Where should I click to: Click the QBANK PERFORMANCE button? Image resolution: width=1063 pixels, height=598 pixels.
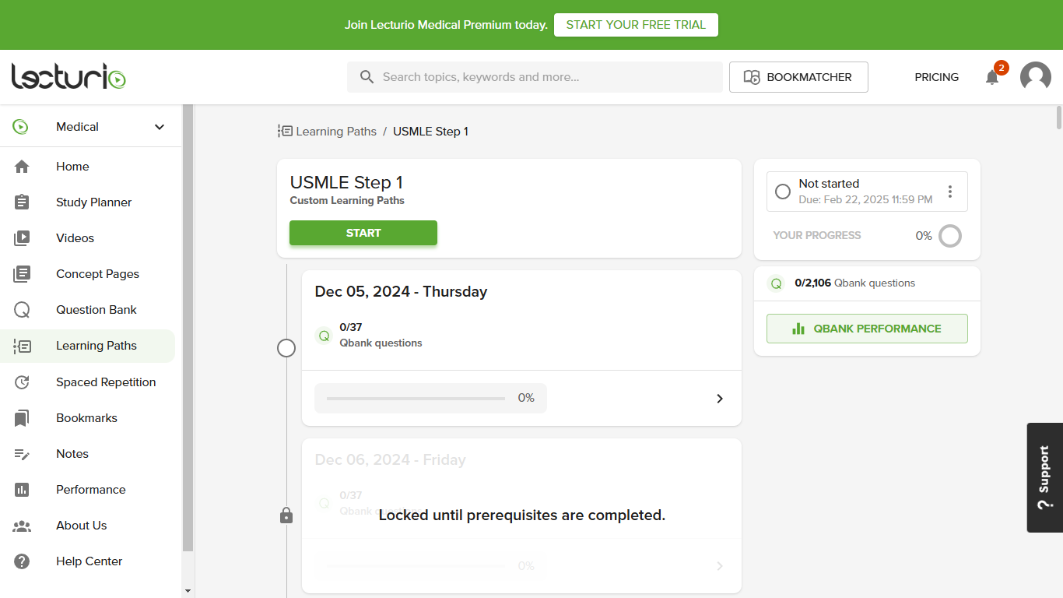pos(867,329)
